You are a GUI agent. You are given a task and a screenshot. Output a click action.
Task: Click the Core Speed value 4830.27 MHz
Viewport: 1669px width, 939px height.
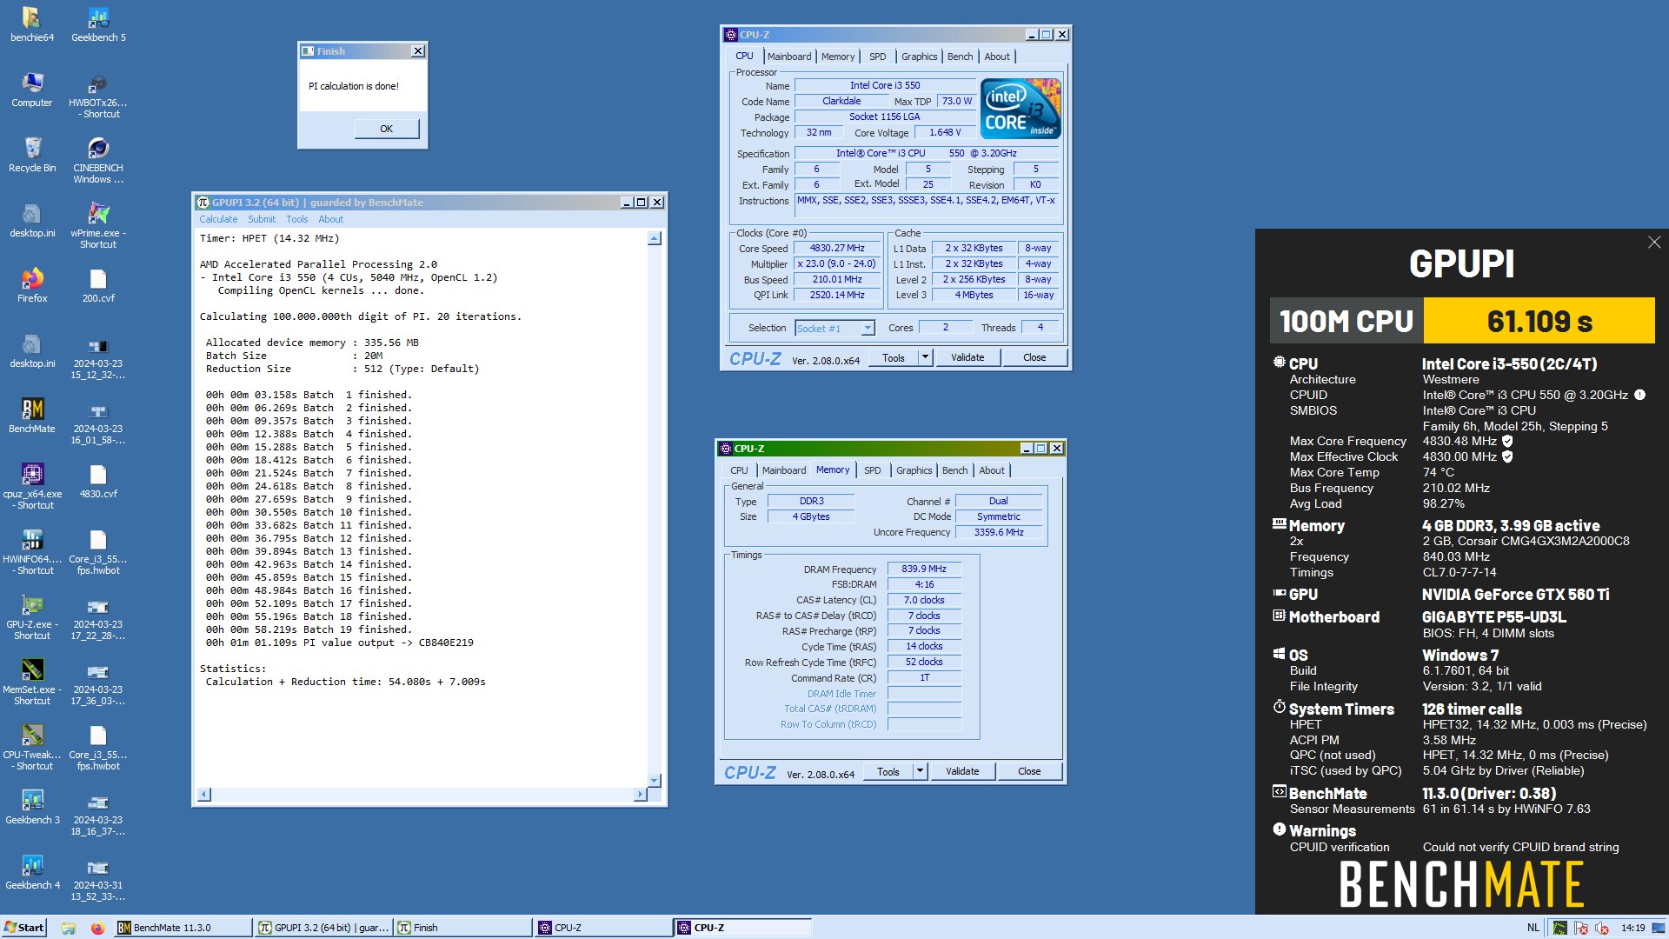(x=836, y=248)
